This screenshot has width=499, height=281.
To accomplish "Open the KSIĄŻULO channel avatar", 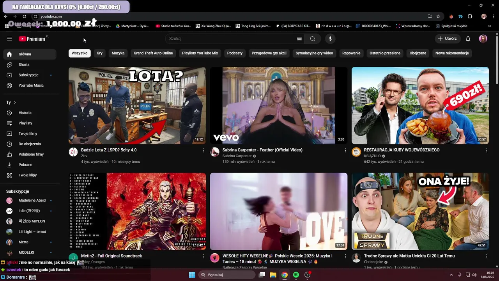I will tap(356, 152).
